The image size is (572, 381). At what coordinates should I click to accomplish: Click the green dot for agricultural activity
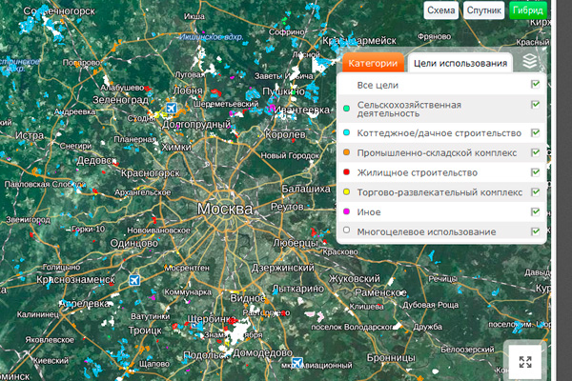tap(347, 108)
